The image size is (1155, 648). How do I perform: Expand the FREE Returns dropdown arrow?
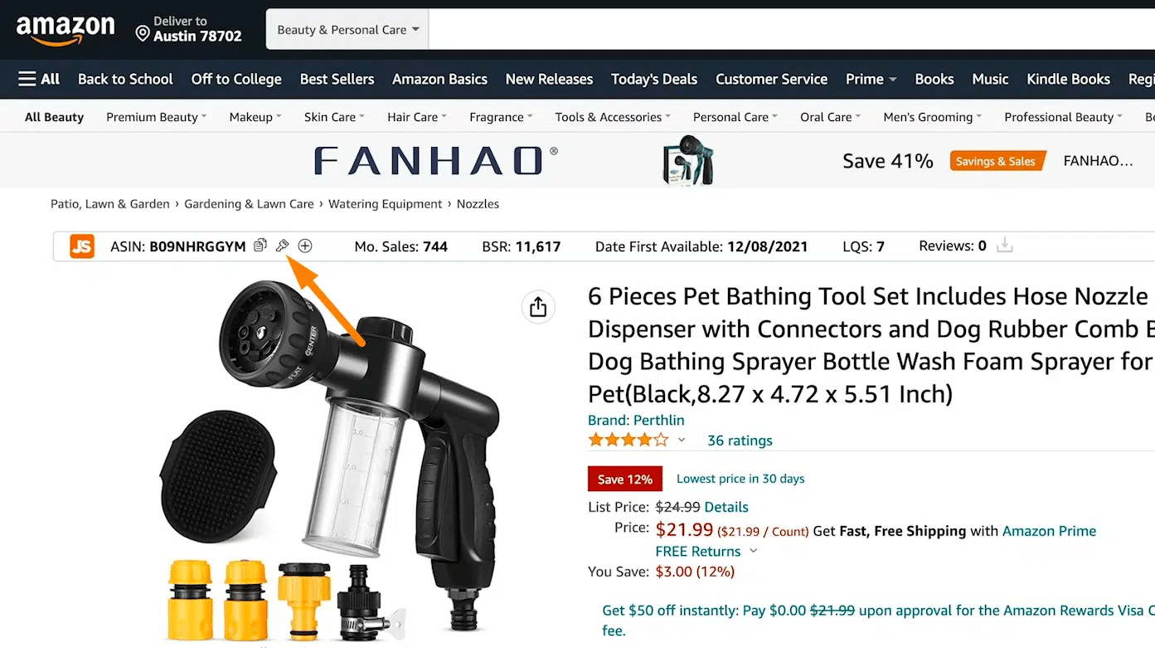click(x=754, y=551)
